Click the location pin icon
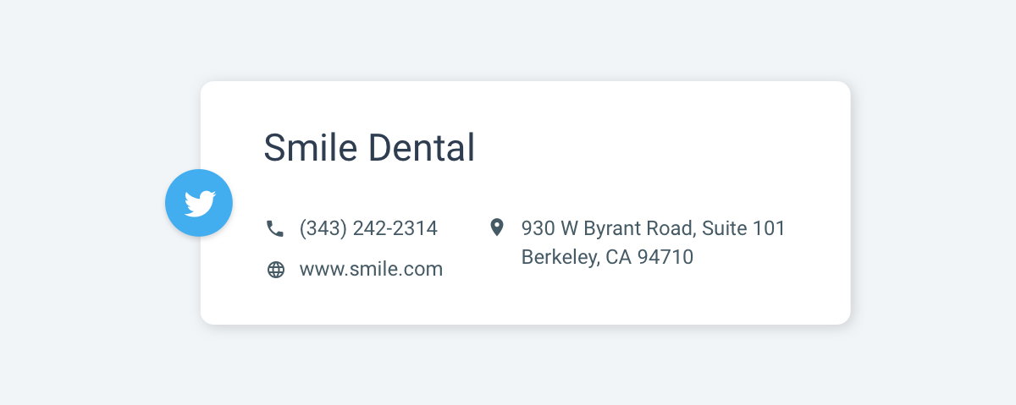This screenshot has width=1016, height=405. coord(497,227)
